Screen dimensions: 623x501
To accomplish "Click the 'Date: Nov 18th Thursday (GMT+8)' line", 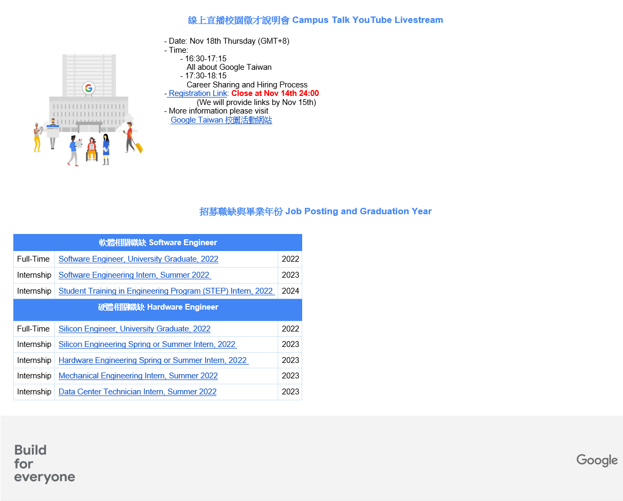I will click(x=227, y=41).
